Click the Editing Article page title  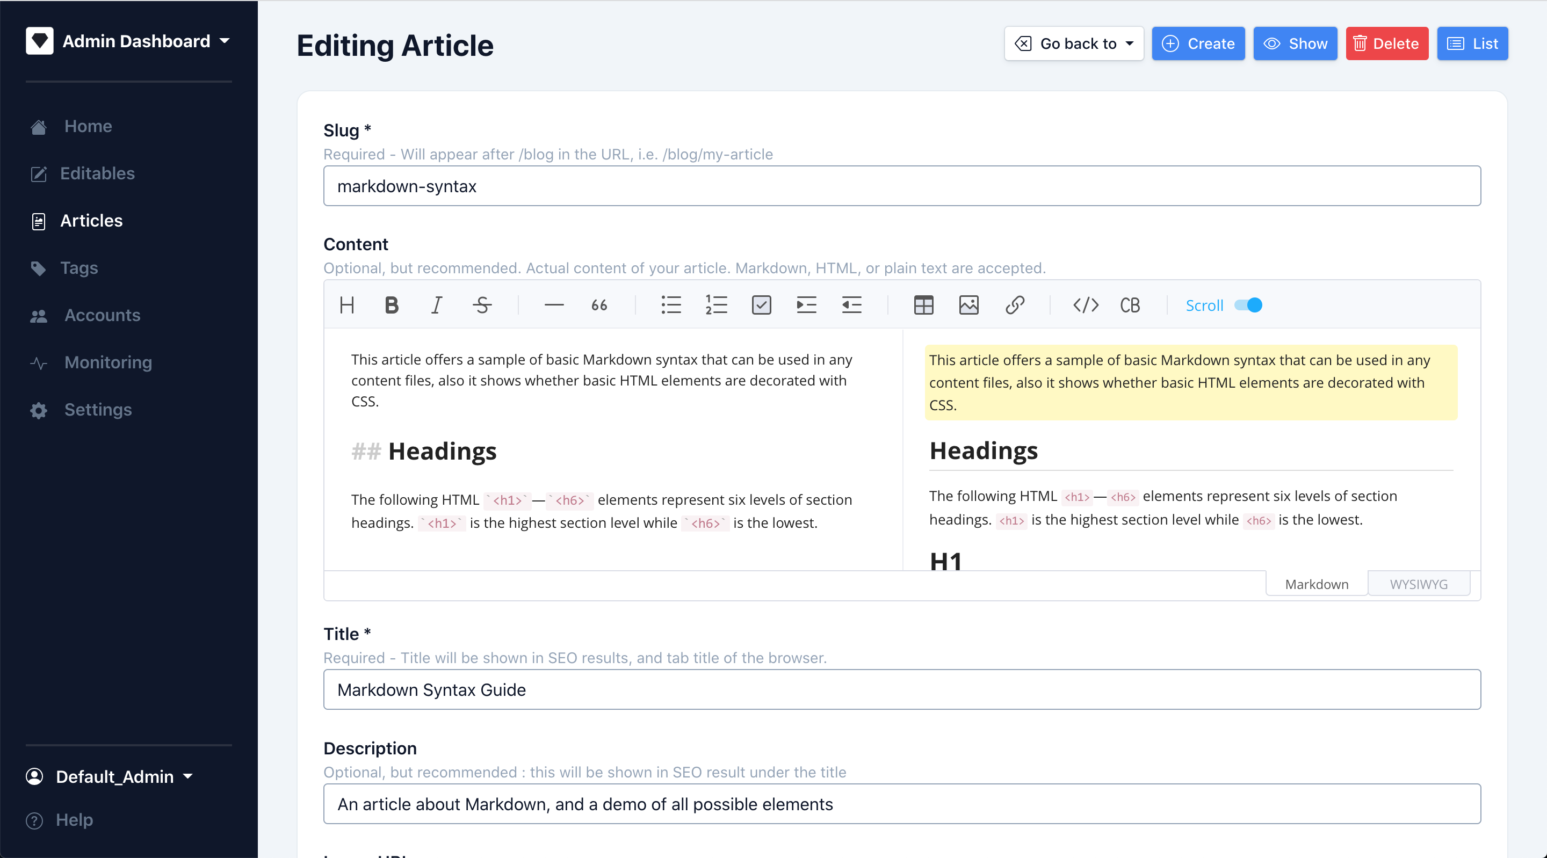tap(395, 46)
